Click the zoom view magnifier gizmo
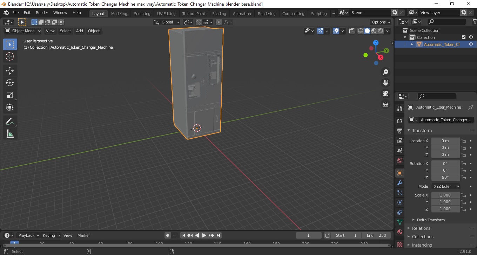 pos(385,72)
